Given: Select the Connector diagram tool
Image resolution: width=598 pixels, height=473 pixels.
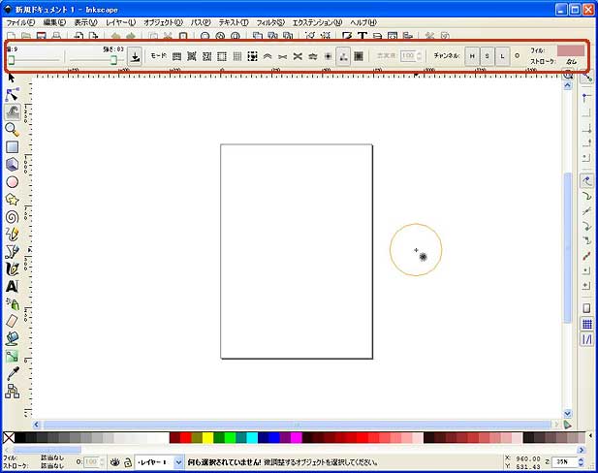Looking at the screenshot, I should (x=13, y=391).
